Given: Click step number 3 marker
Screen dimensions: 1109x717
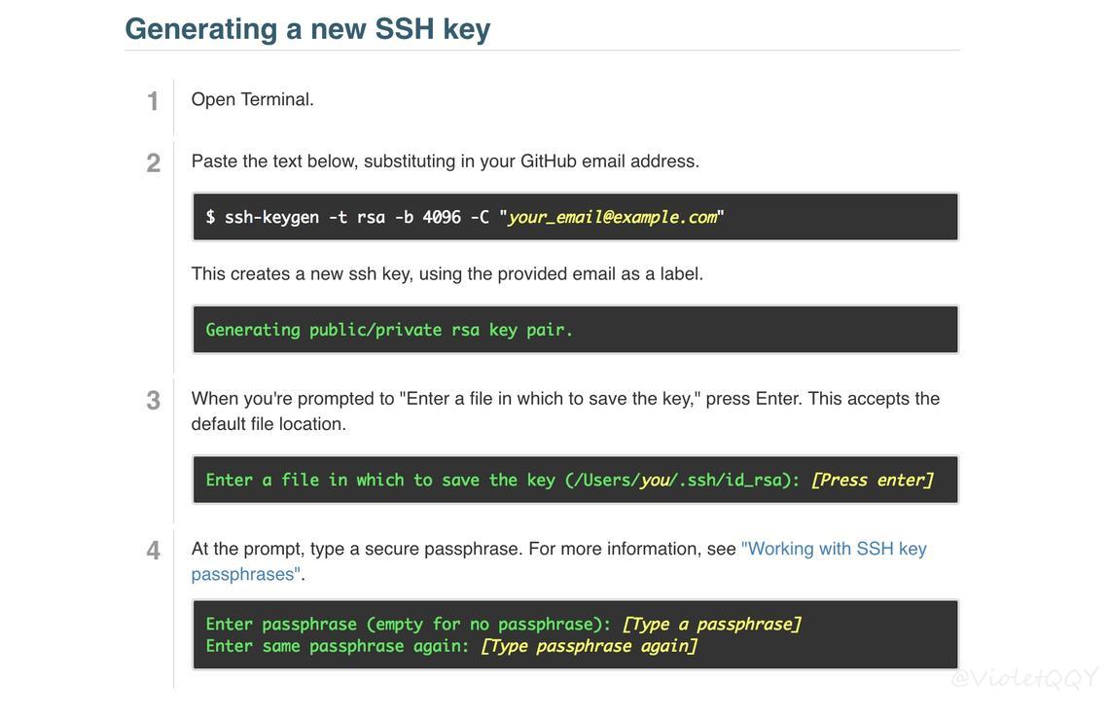Looking at the screenshot, I should coord(154,401).
